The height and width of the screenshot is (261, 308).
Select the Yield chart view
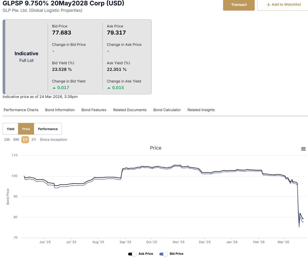11,129
